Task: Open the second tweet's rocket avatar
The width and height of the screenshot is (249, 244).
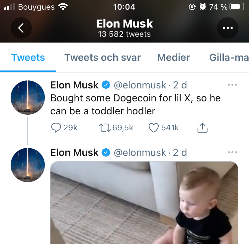Action: click(x=28, y=165)
